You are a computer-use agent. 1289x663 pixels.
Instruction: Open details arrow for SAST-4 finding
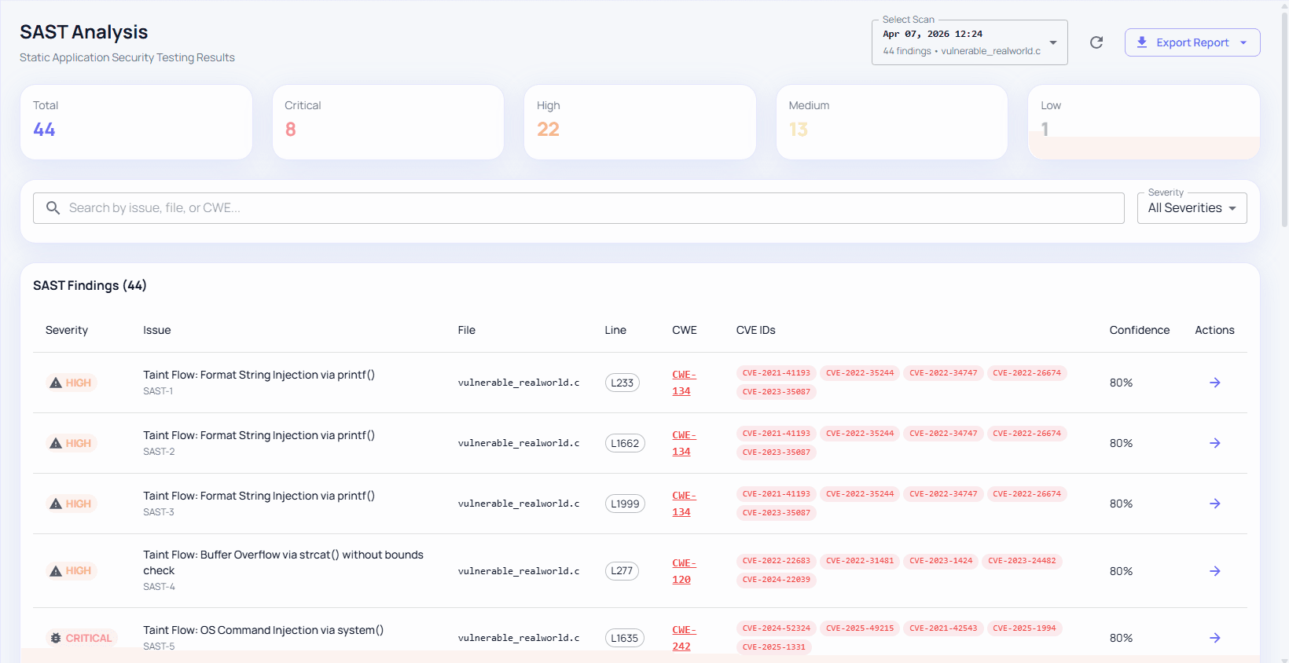(1214, 571)
